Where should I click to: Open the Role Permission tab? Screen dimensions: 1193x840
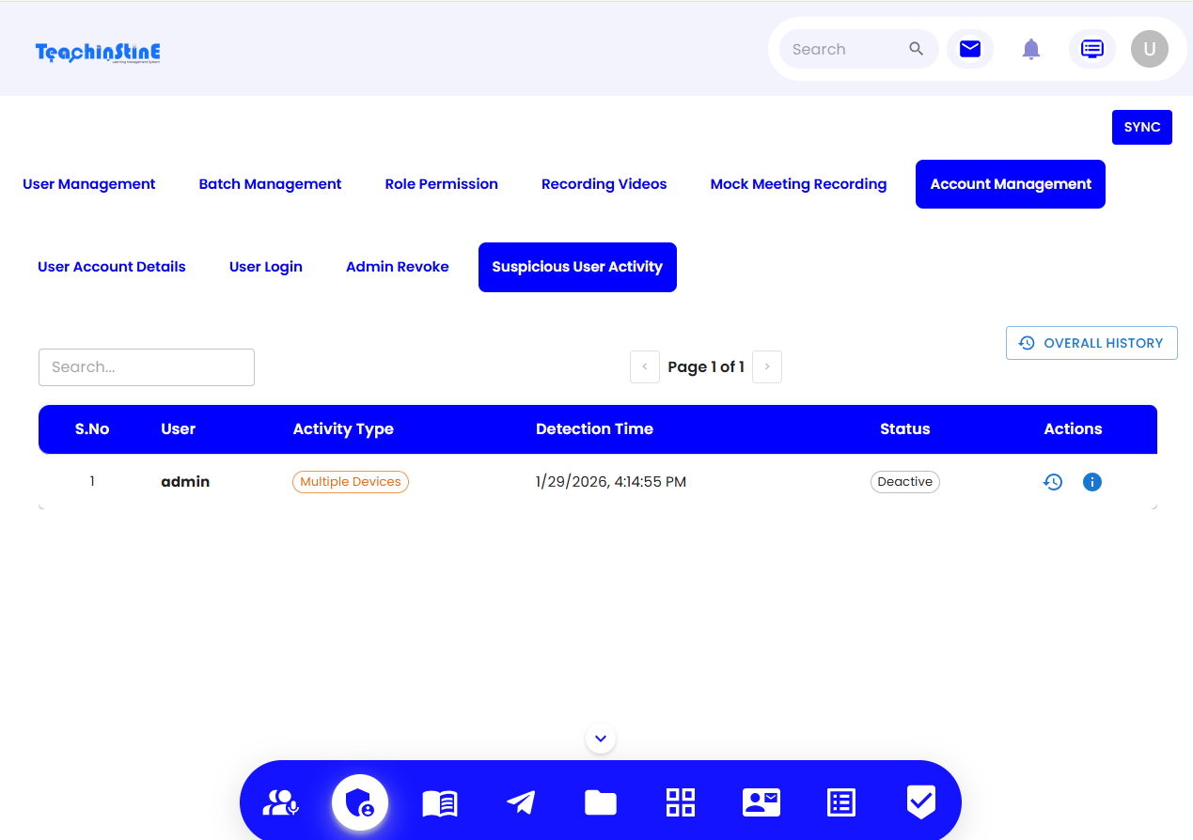pyautogui.click(x=441, y=184)
